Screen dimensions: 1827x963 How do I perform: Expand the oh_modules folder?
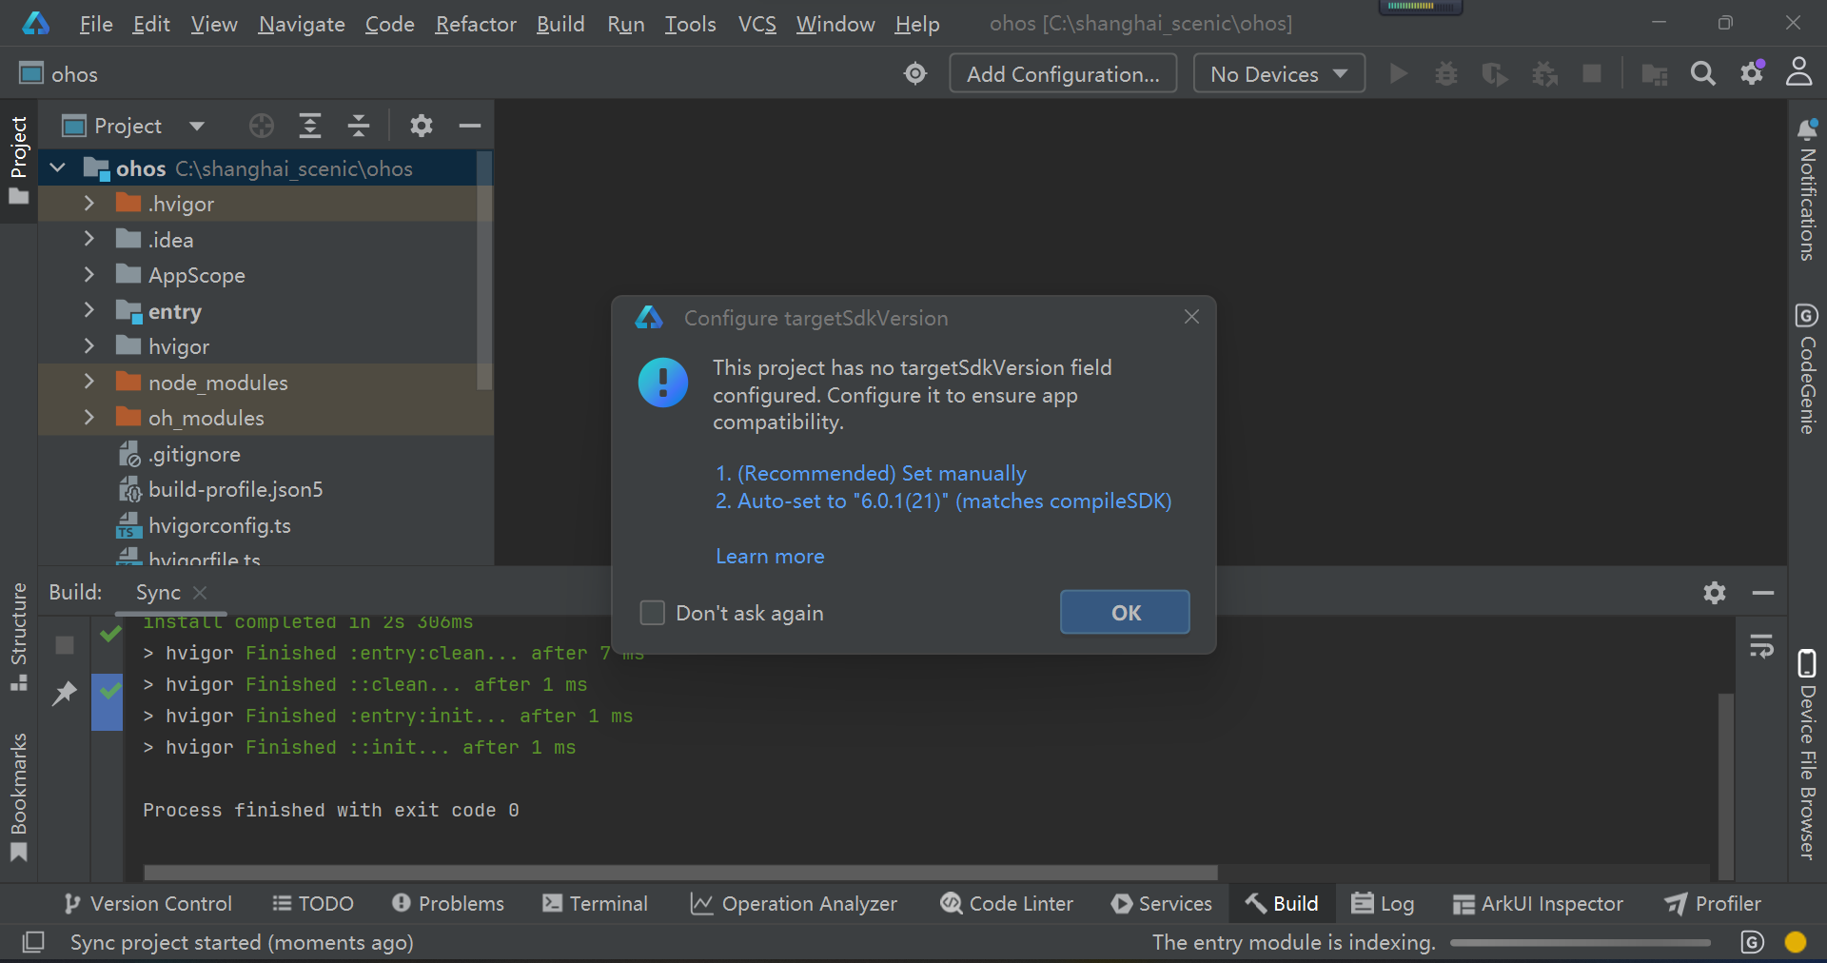tap(88, 417)
